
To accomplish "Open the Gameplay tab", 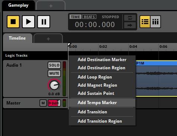I will point(18,5).
